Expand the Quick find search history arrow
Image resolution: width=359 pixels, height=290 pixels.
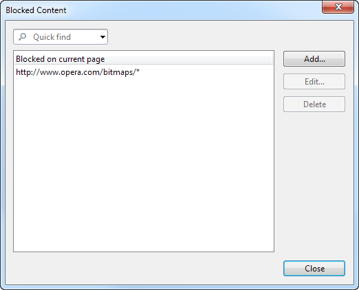coord(102,37)
